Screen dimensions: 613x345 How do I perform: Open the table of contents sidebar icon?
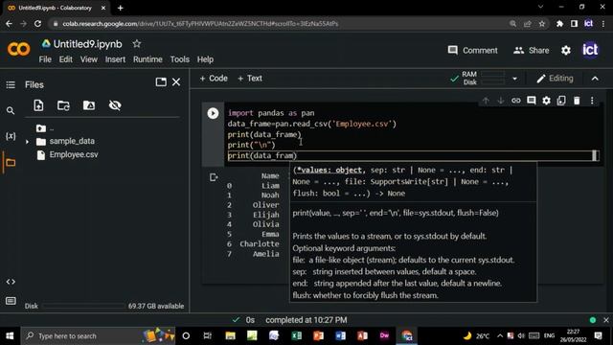(11, 85)
